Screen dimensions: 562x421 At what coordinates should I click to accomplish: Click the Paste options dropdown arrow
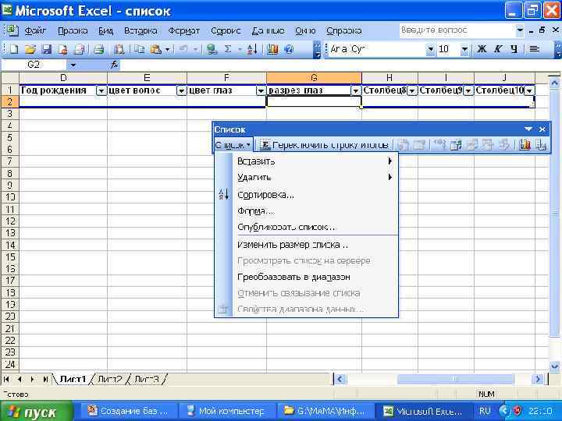[167, 49]
